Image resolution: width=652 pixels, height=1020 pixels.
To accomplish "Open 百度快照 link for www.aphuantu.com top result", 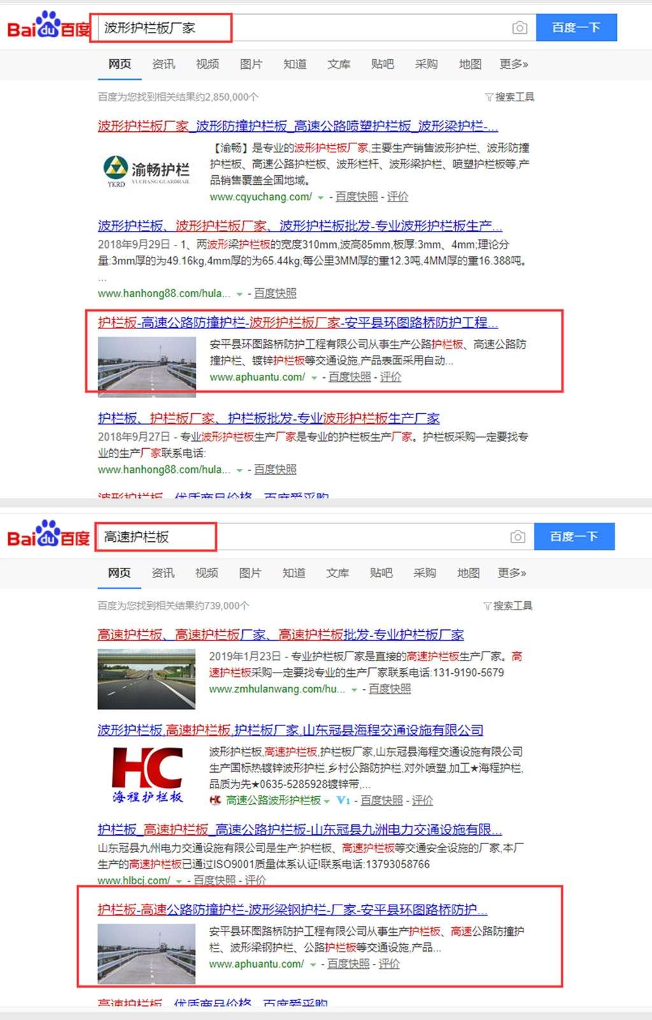I will click(349, 377).
